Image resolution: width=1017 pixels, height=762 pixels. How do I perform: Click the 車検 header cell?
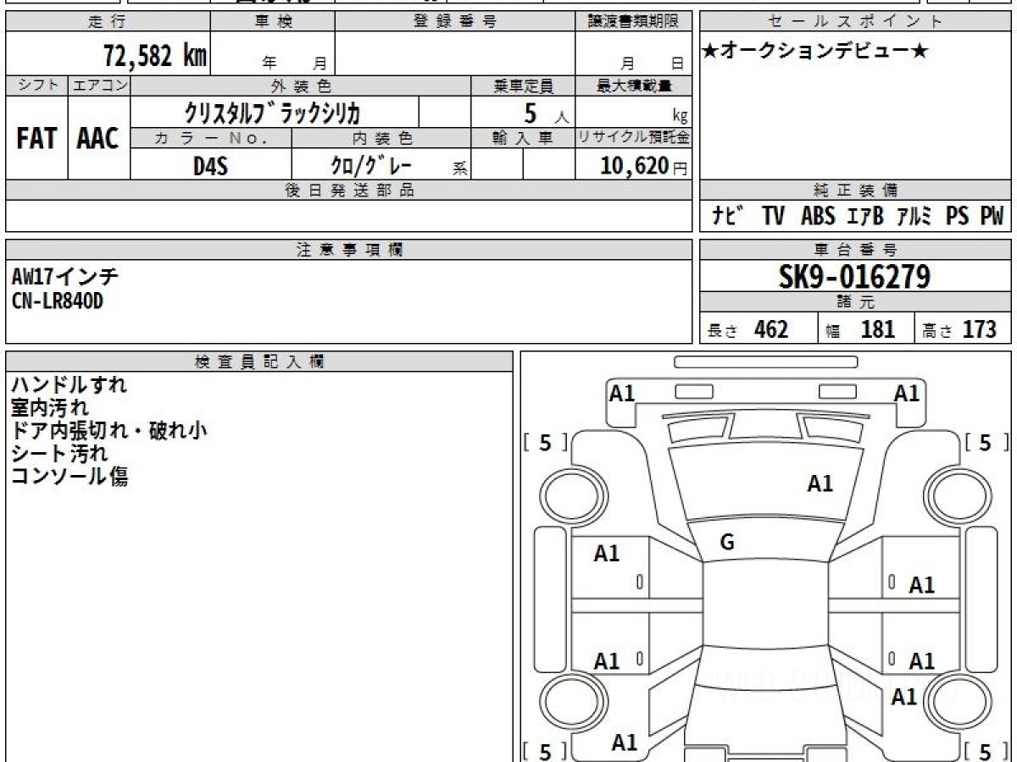coord(273,22)
